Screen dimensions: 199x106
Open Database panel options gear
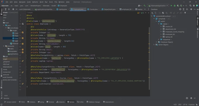[191, 9]
